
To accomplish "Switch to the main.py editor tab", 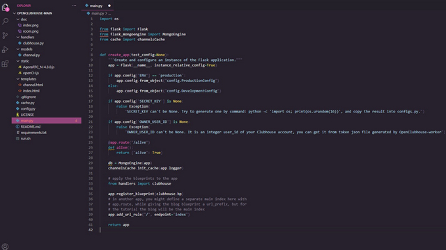I will click(98, 6).
